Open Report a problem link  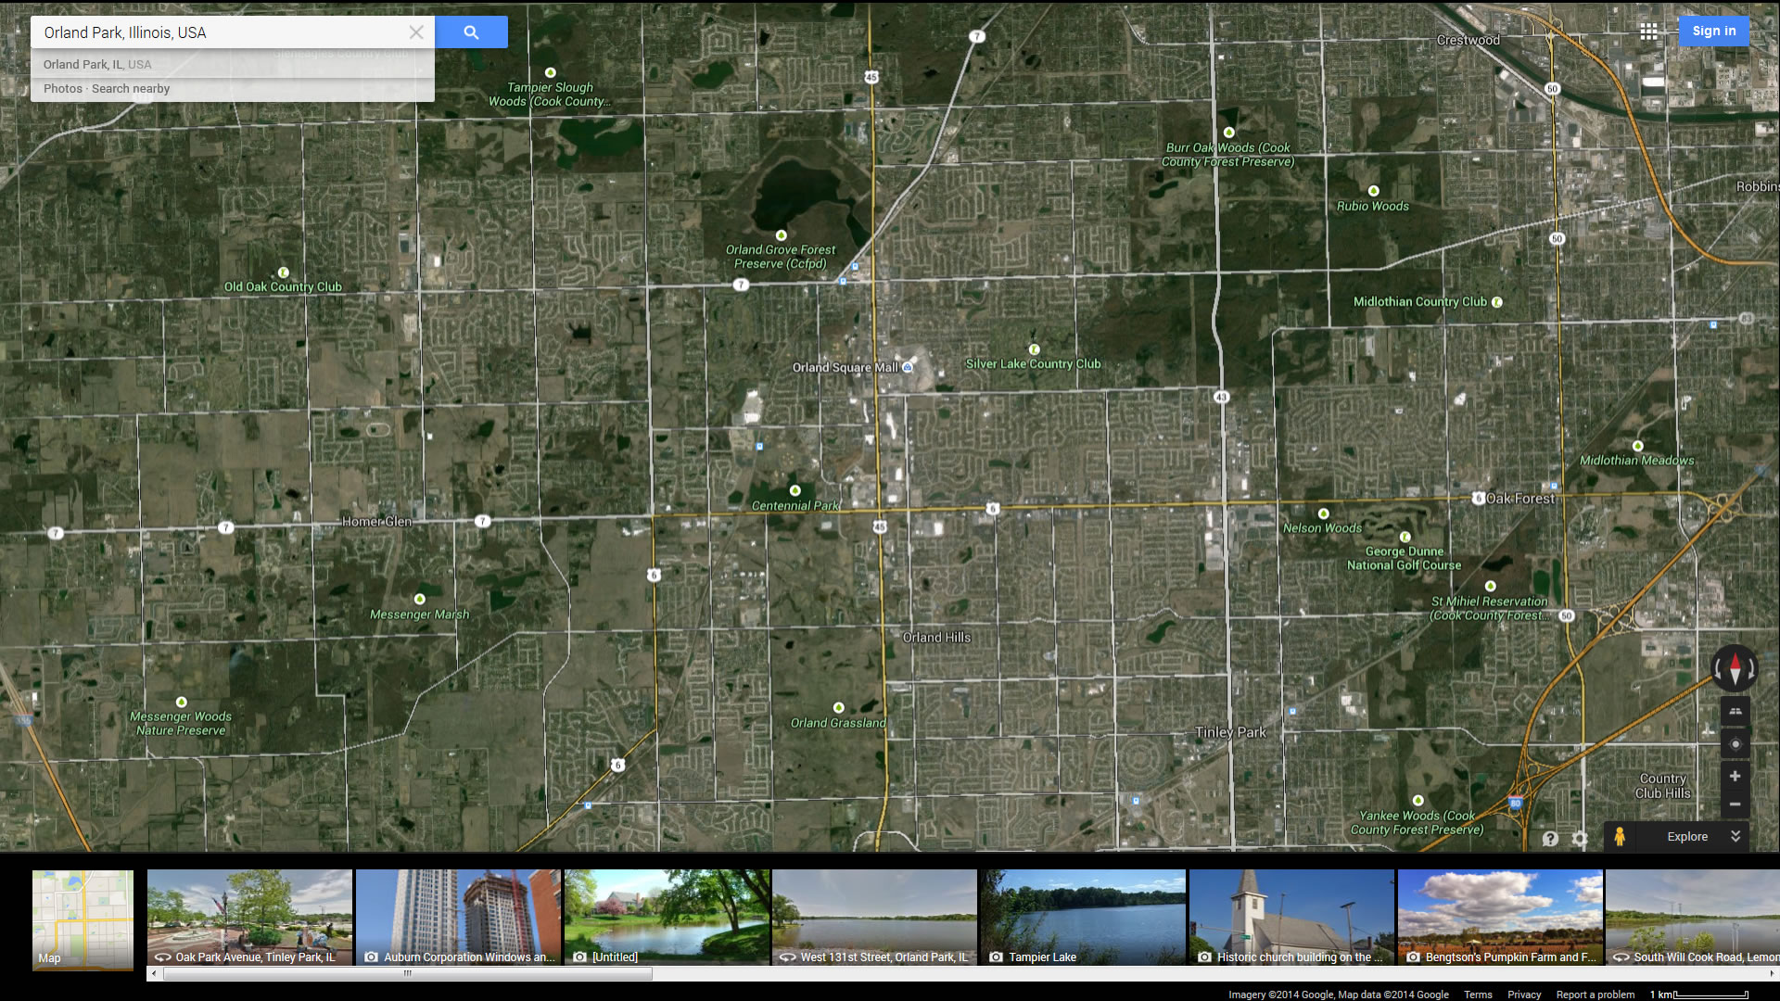[x=1595, y=995]
